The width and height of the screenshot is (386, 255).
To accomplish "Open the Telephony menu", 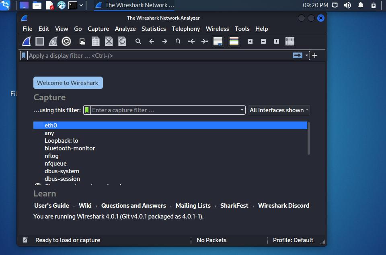I will click(x=186, y=29).
